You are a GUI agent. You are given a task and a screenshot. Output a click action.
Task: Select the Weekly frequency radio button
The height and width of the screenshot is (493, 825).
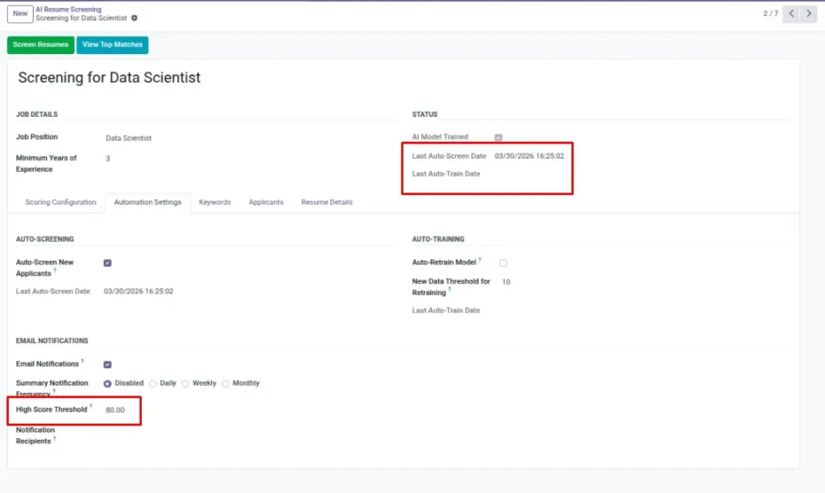tap(185, 383)
